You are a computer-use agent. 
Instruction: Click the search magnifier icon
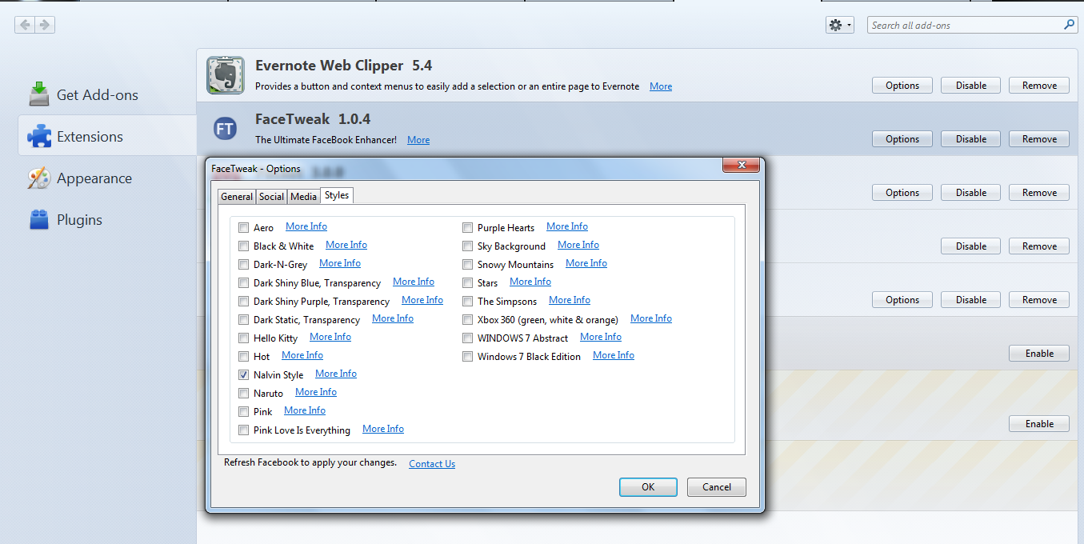pos(1069,25)
